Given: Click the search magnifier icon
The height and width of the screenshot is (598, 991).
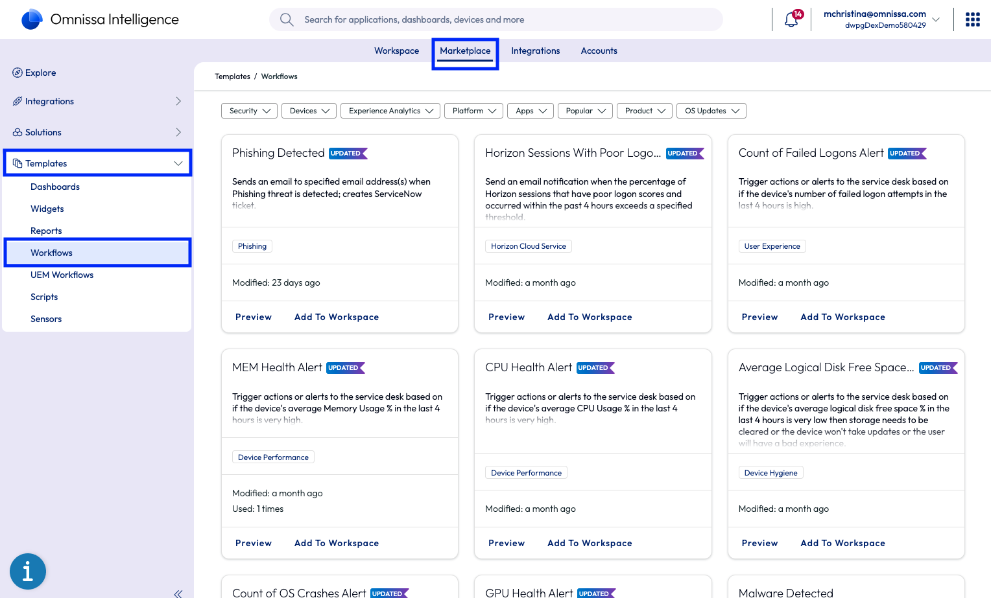Looking at the screenshot, I should (287, 19).
